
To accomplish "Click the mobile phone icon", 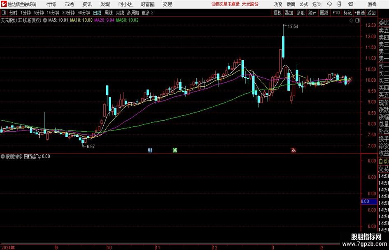I will [339, 4].
